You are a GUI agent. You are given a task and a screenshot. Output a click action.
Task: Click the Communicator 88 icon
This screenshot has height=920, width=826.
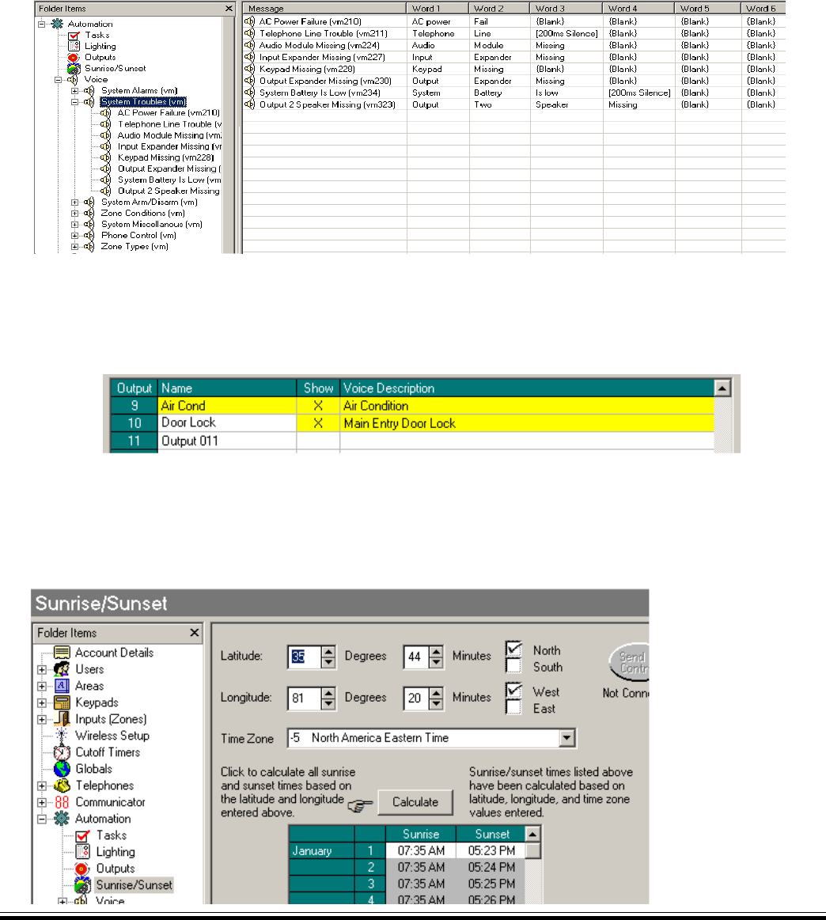pyautogui.click(x=62, y=802)
